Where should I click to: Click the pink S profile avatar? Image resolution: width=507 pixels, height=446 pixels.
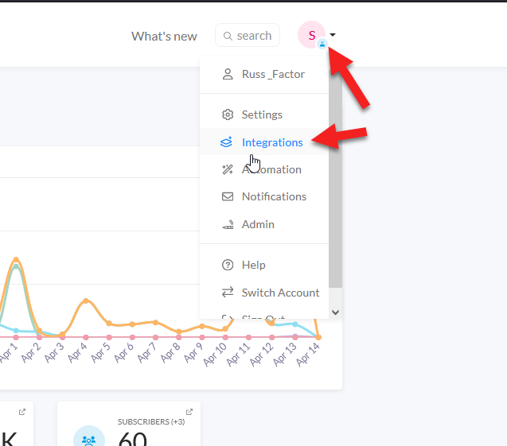(x=312, y=35)
